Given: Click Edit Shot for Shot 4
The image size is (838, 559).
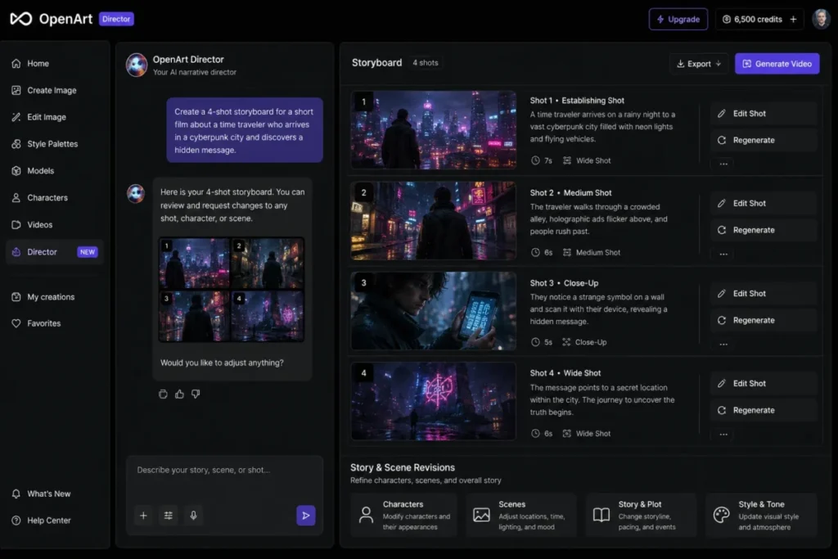Looking at the screenshot, I should point(764,383).
